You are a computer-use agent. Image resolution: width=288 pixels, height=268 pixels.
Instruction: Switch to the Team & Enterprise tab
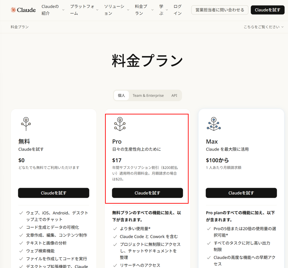pyautogui.click(x=148, y=95)
